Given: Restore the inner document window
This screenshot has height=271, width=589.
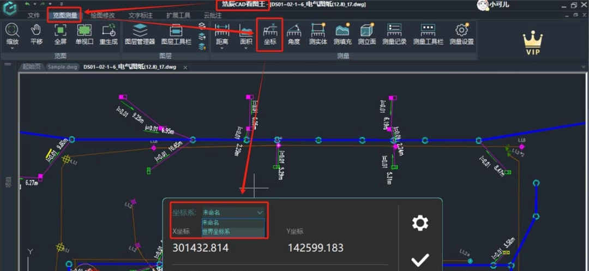Looking at the screenshot, I should pos(575,15).
